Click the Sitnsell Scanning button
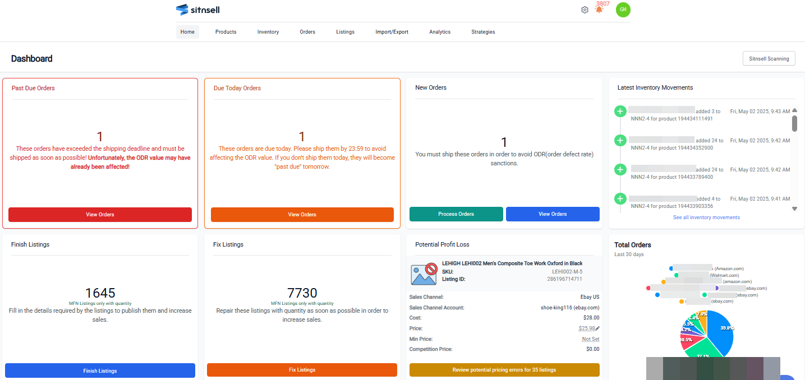The height and width of the screenshot is (380, 805). pos(769,58)
